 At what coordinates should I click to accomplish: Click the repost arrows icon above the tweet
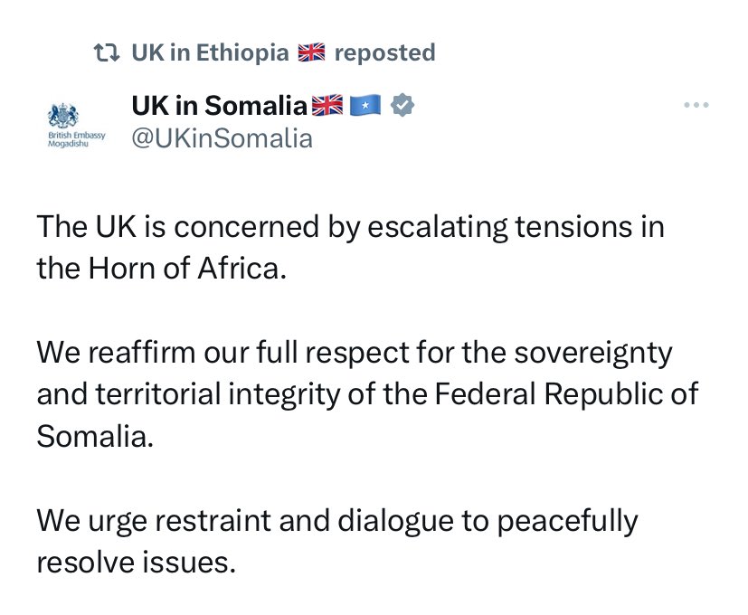[108, 53]
